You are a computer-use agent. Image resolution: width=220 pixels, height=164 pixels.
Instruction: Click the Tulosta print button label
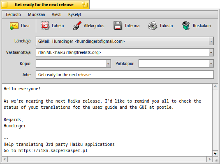point(166,26)
